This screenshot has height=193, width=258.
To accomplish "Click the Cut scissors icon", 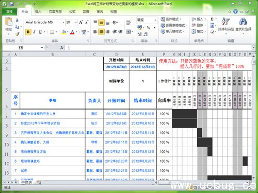I will tap(17, 21).
